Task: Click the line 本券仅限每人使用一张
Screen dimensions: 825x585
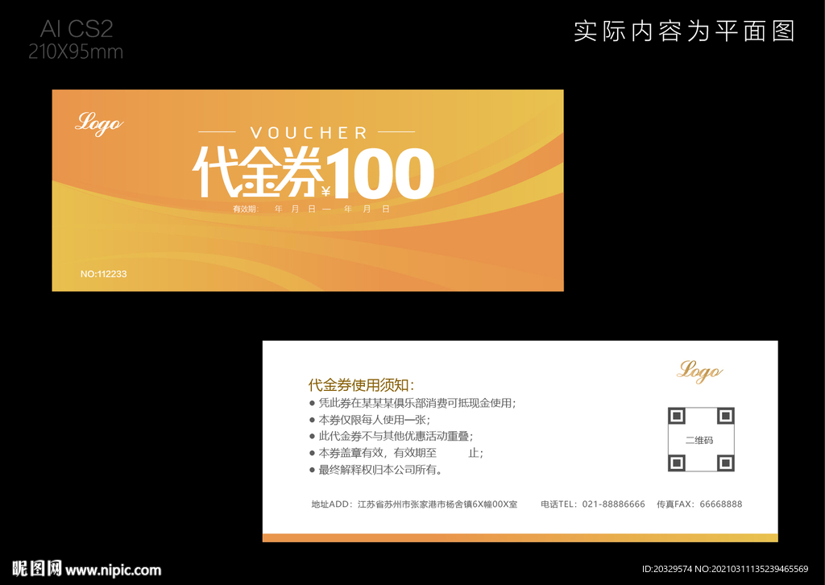Action: click(x=370, y=420)
